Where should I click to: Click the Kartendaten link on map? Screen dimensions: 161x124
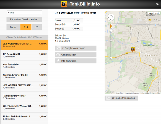pyautogui.click(x=120, y=93)
